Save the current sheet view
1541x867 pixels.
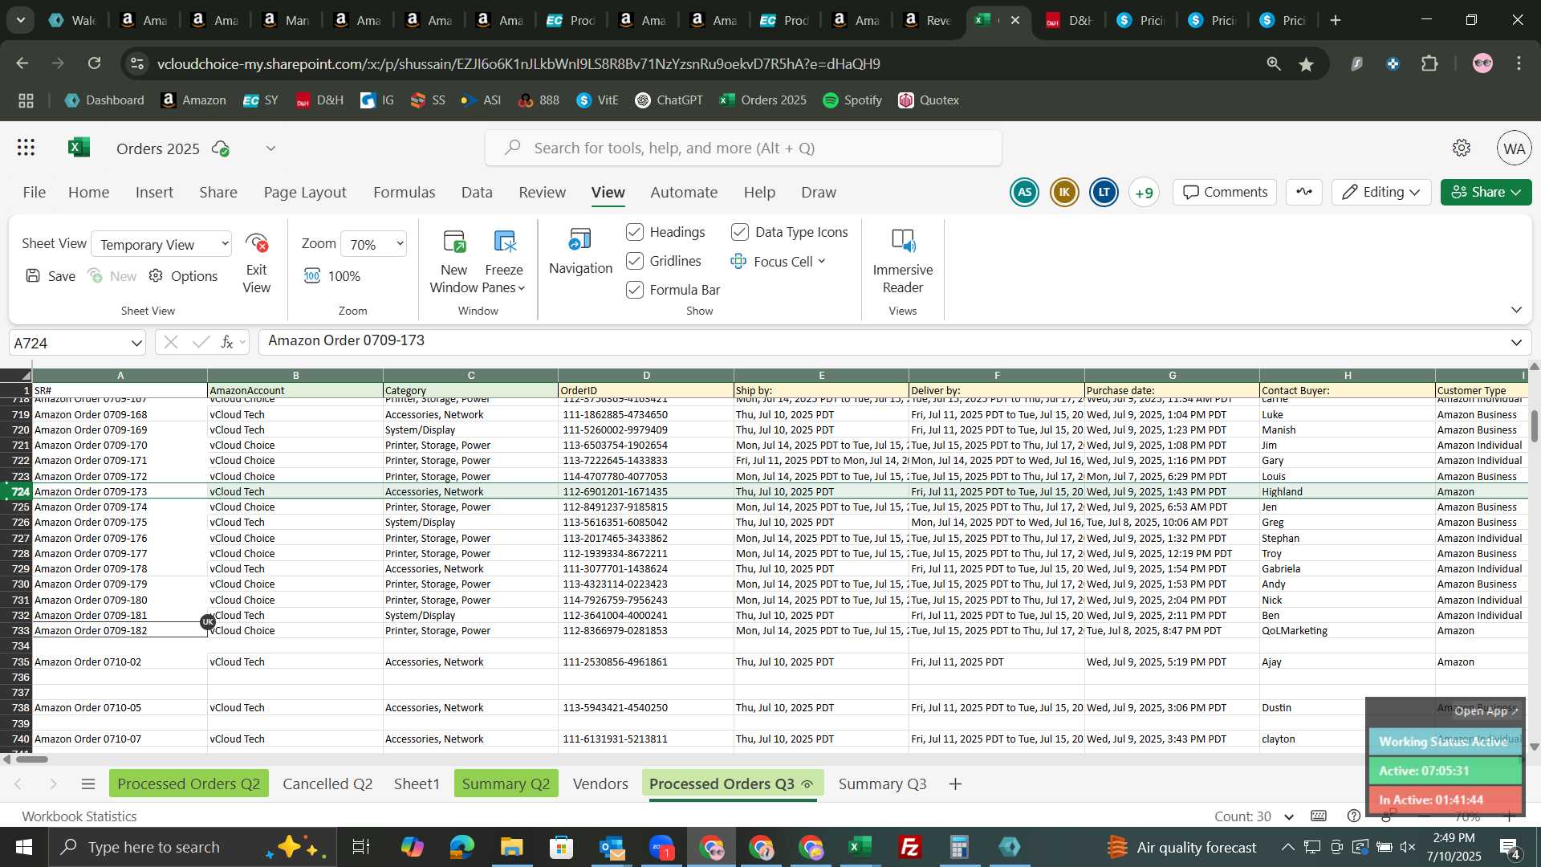pyautogui.click(x=50, y=276)
